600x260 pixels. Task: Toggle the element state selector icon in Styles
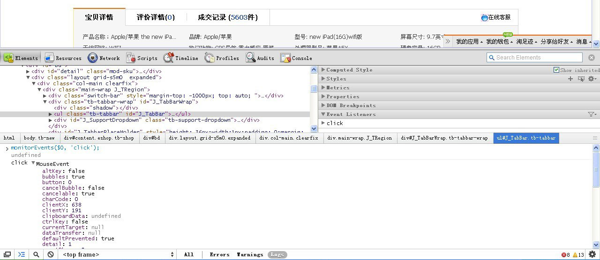point(581,79)
